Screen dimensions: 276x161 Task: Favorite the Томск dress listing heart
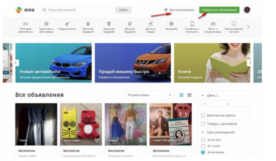click(x=51, y=140)
